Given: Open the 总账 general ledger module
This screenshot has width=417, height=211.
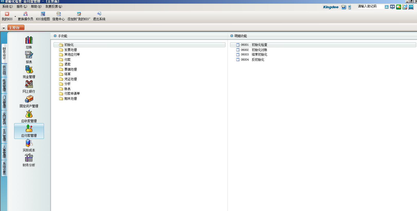Looking at the screenshot, I should tap(29, 43).
